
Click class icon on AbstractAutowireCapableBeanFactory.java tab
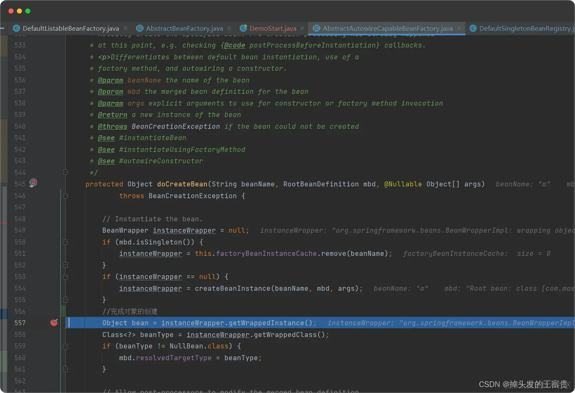(x=317, y=28)
